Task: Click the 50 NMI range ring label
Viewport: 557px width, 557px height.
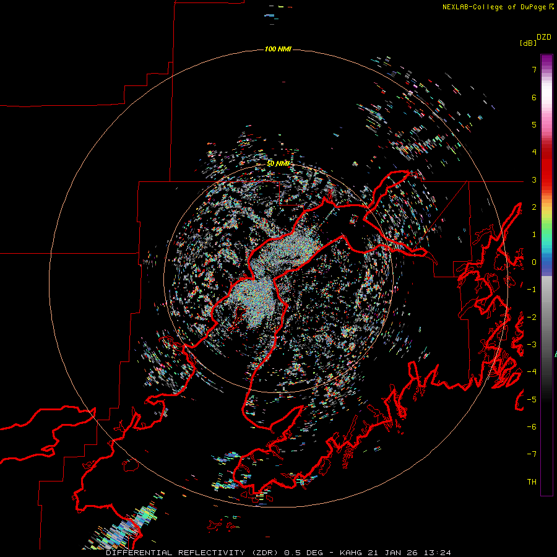Action: 278,164
